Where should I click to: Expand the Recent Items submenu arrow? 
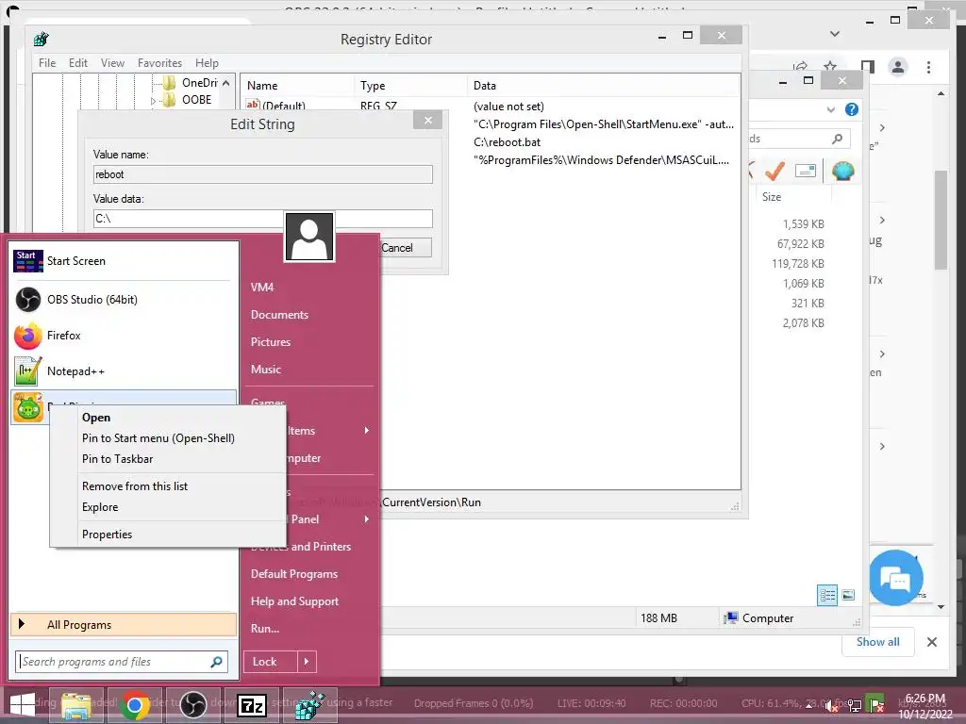point(367,430)
